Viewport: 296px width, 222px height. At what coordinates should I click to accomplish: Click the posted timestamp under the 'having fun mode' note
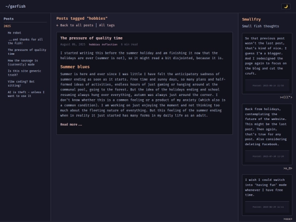click(268, 207)
